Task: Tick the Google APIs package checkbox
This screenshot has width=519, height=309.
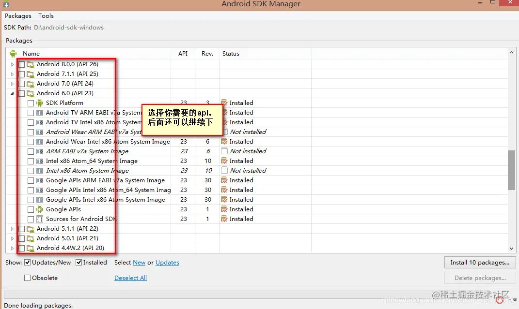Action: point(31,210)
